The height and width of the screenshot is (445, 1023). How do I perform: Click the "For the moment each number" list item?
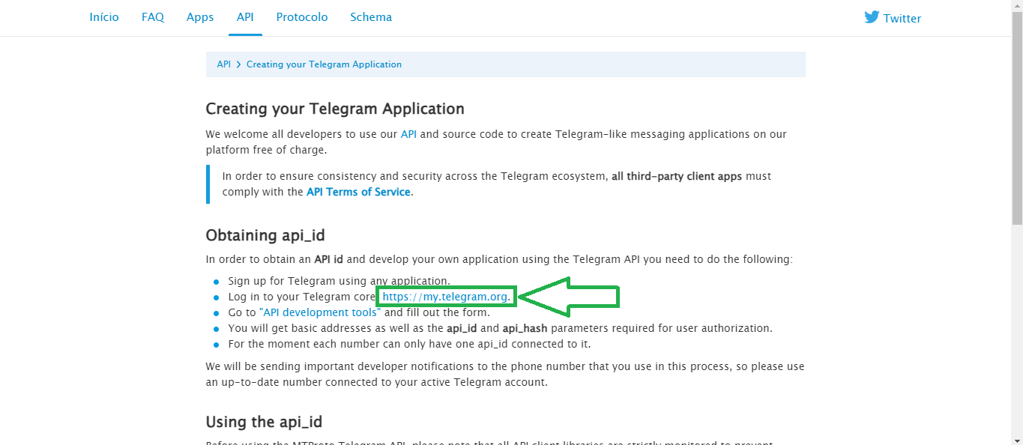pyautogui.click(x=410, y=344)
